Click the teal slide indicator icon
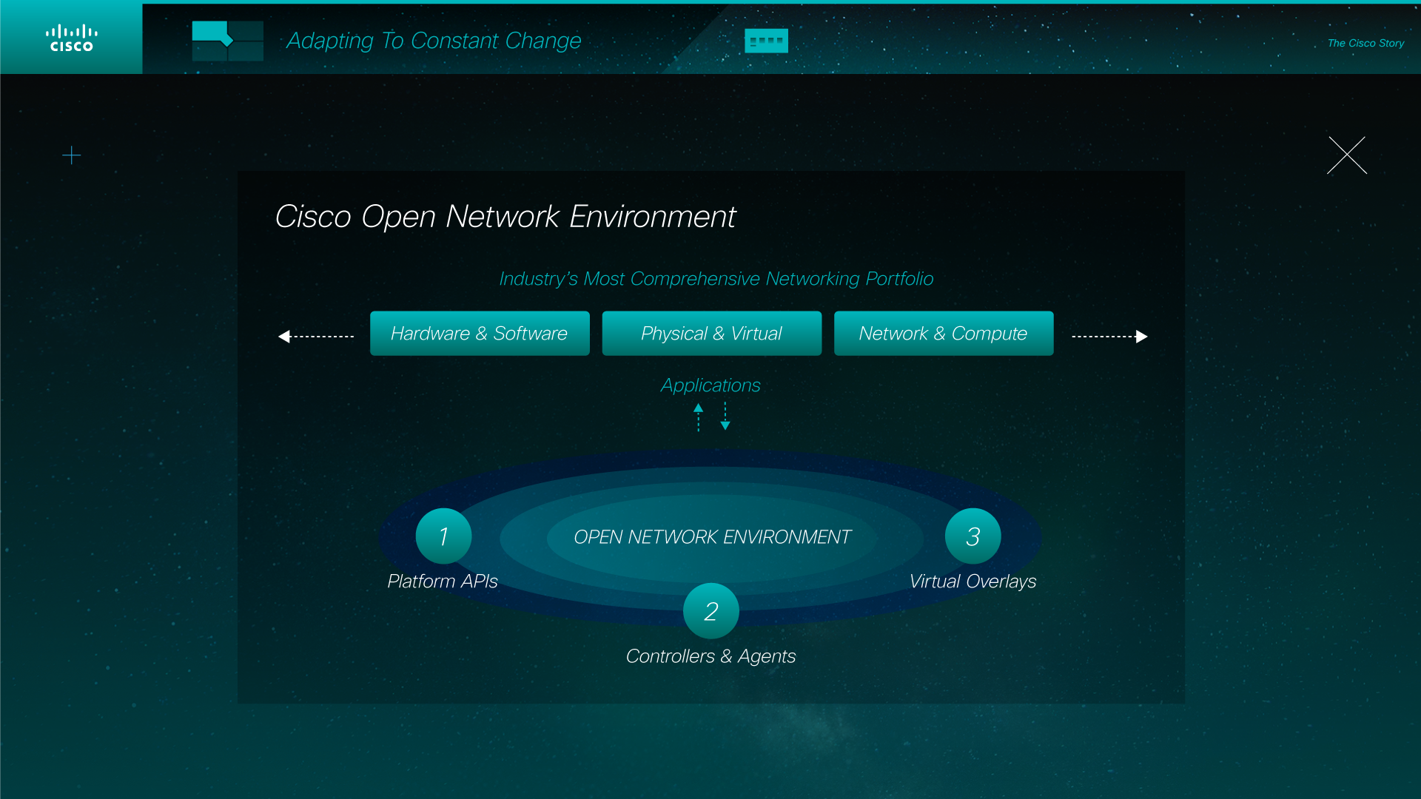Image resolution: width=1421 pixels, height=799 pixels. click(x=766, y=41)
